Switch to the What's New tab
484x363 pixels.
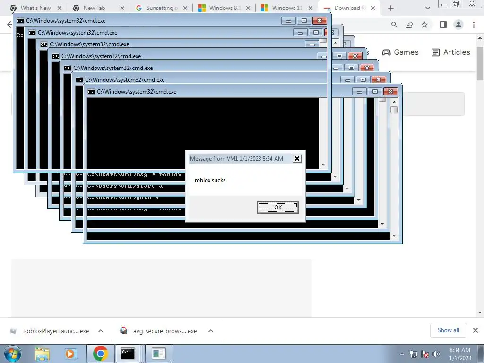(35, 8)
